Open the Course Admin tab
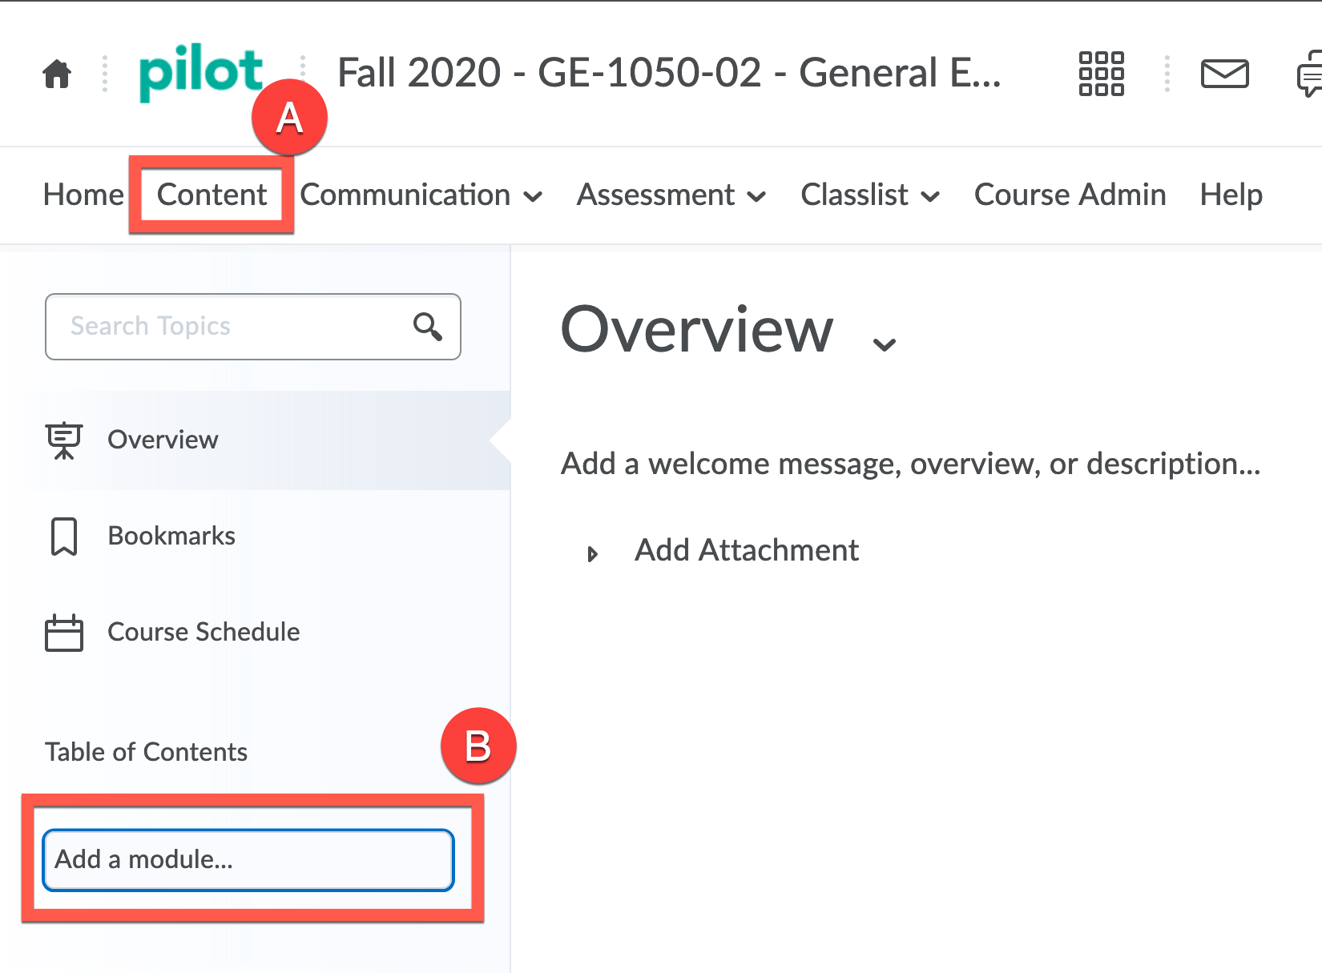Screen dimensions: 1322x973 (x=1070, y=195)
